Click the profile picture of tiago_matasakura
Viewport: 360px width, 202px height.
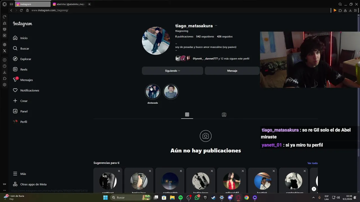(x=156, y=41)
